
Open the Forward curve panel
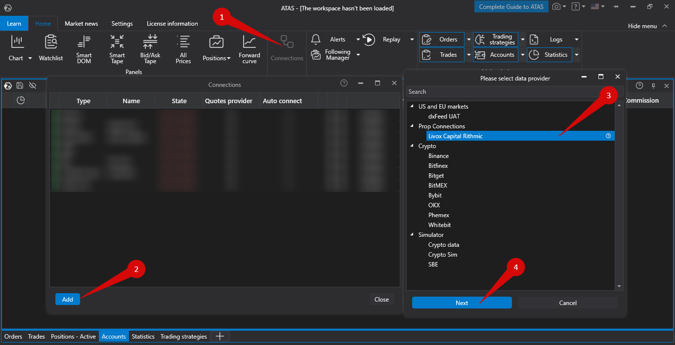[250, 49]
